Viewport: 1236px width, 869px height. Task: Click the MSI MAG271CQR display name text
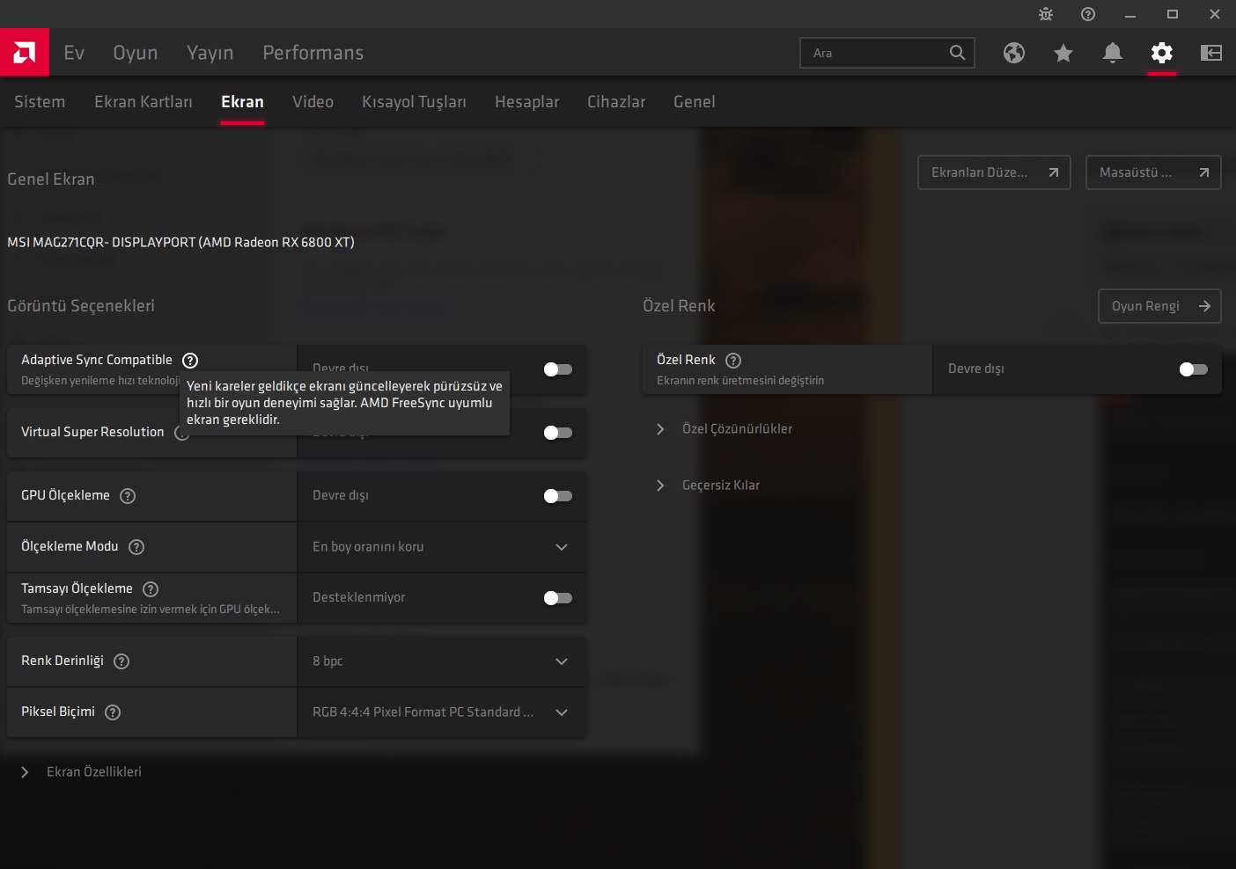180,242
